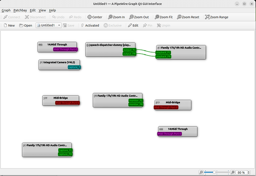Click the monitor_FR port

(135, 105)
